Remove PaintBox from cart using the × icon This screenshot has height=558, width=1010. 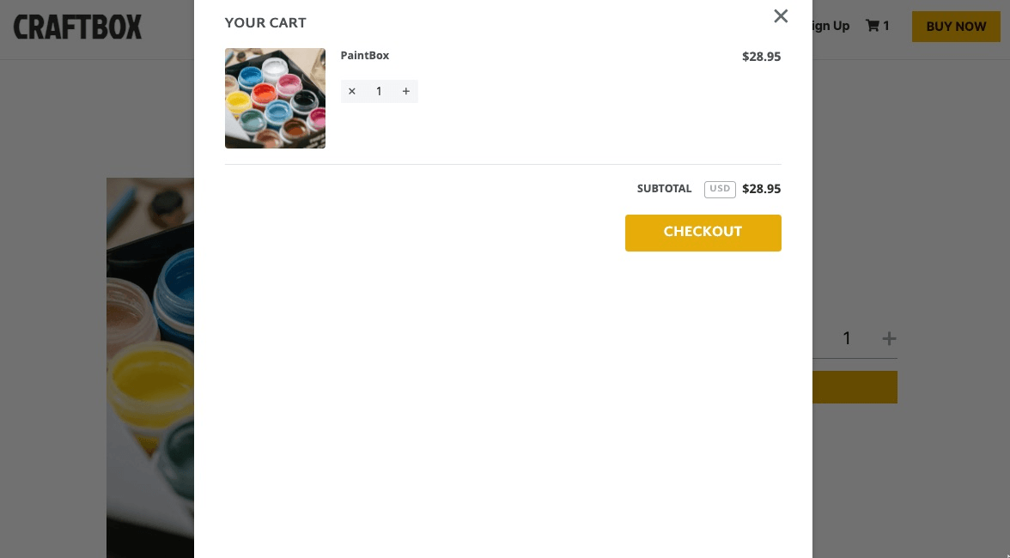[x=352, y=91]
